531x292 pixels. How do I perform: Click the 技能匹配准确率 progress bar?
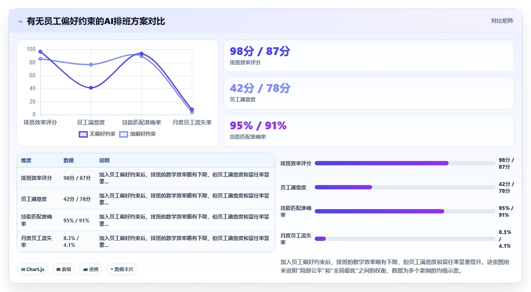[x=405, y=211]
